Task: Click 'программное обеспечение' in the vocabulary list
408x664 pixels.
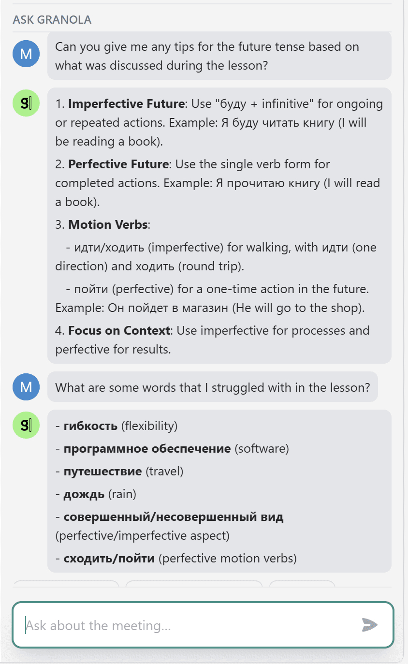Action: point(147,448)
